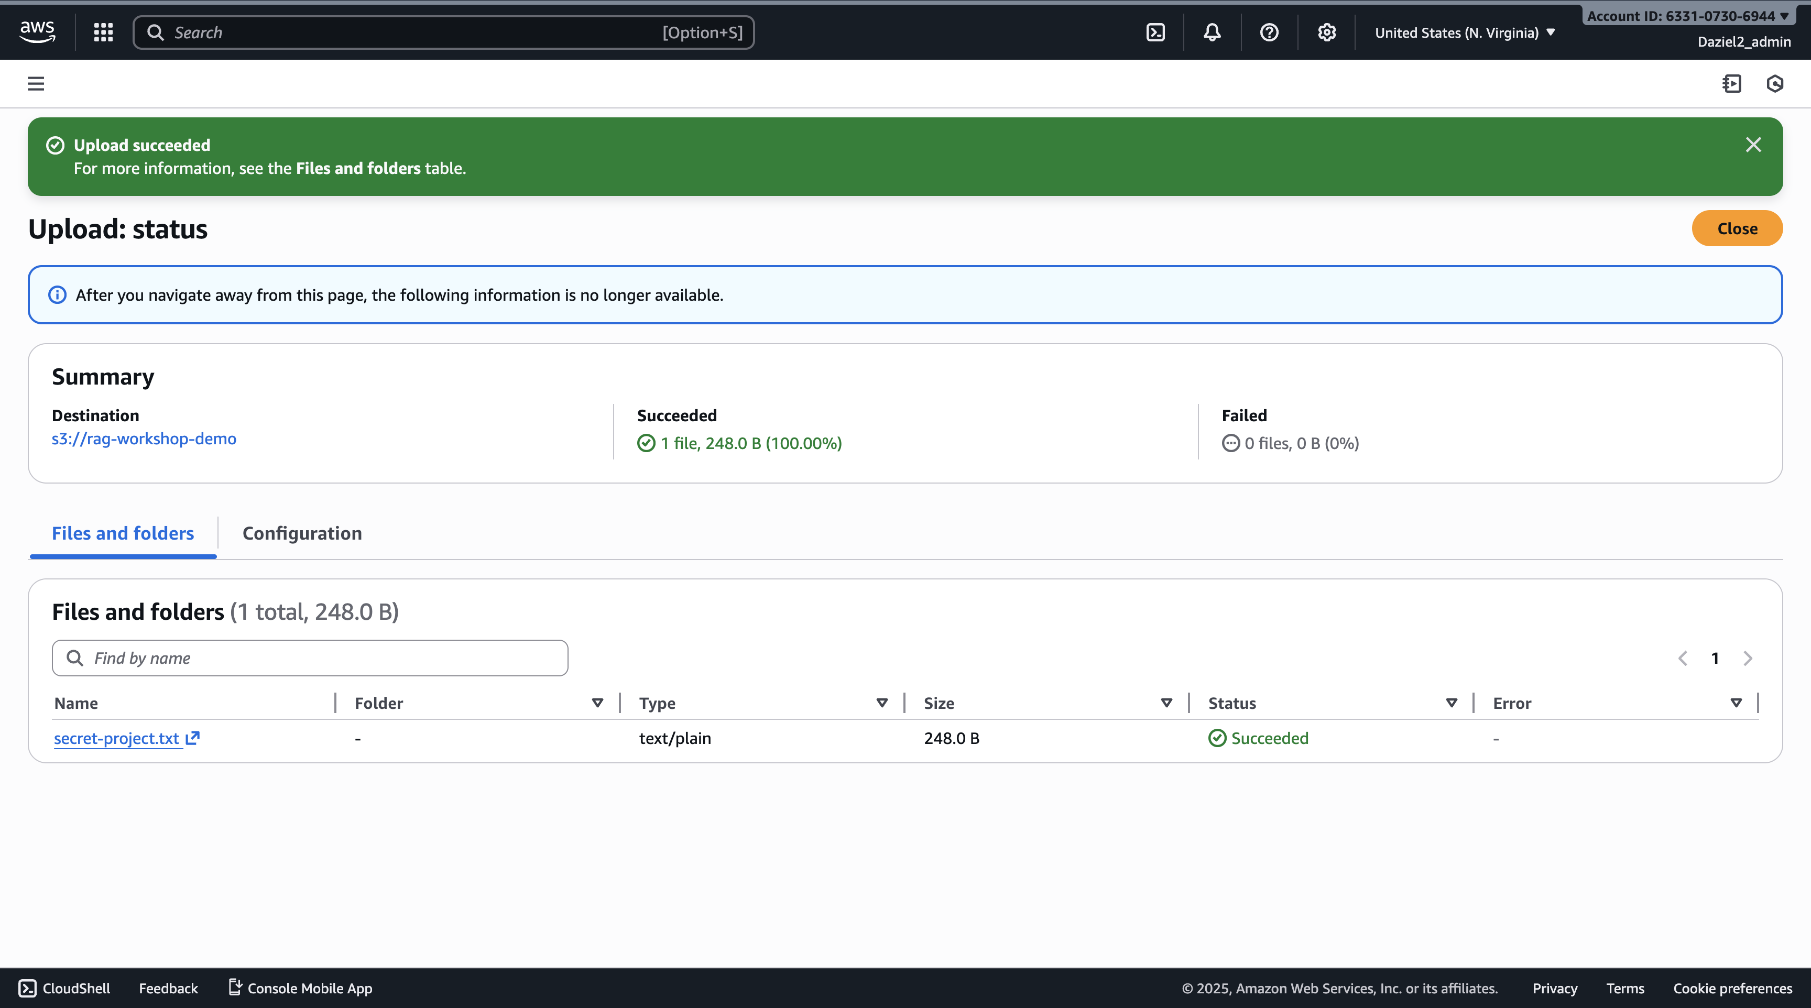Viewport: 1811px width, 1008px height.
Task: Open the tutorial notebook icon near Amazon Q
Action: (1732, 84)
